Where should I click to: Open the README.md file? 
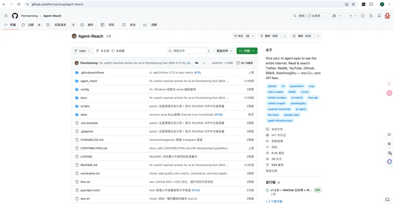pyautogui.click(x=89, y=165)
